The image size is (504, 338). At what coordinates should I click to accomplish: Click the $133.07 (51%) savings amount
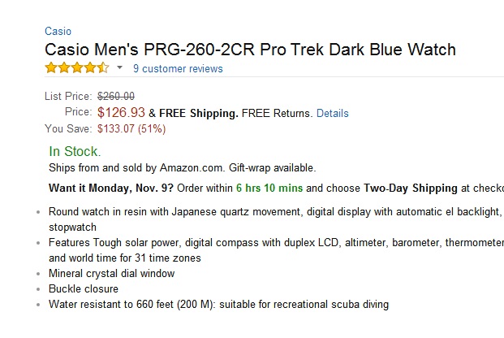pos(131,128)
